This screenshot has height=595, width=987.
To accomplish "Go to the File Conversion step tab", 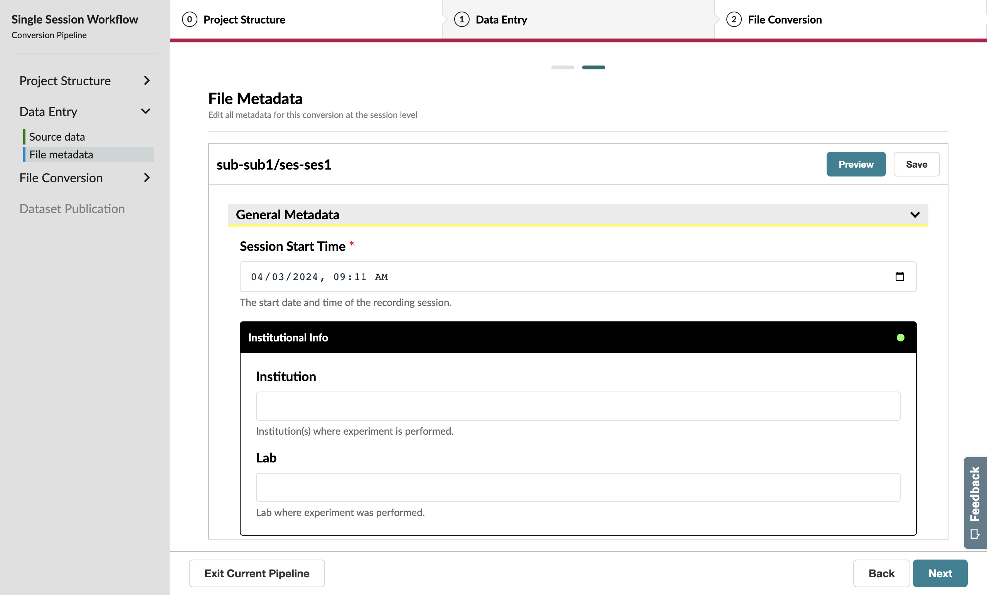I will (x=850, y=20).
